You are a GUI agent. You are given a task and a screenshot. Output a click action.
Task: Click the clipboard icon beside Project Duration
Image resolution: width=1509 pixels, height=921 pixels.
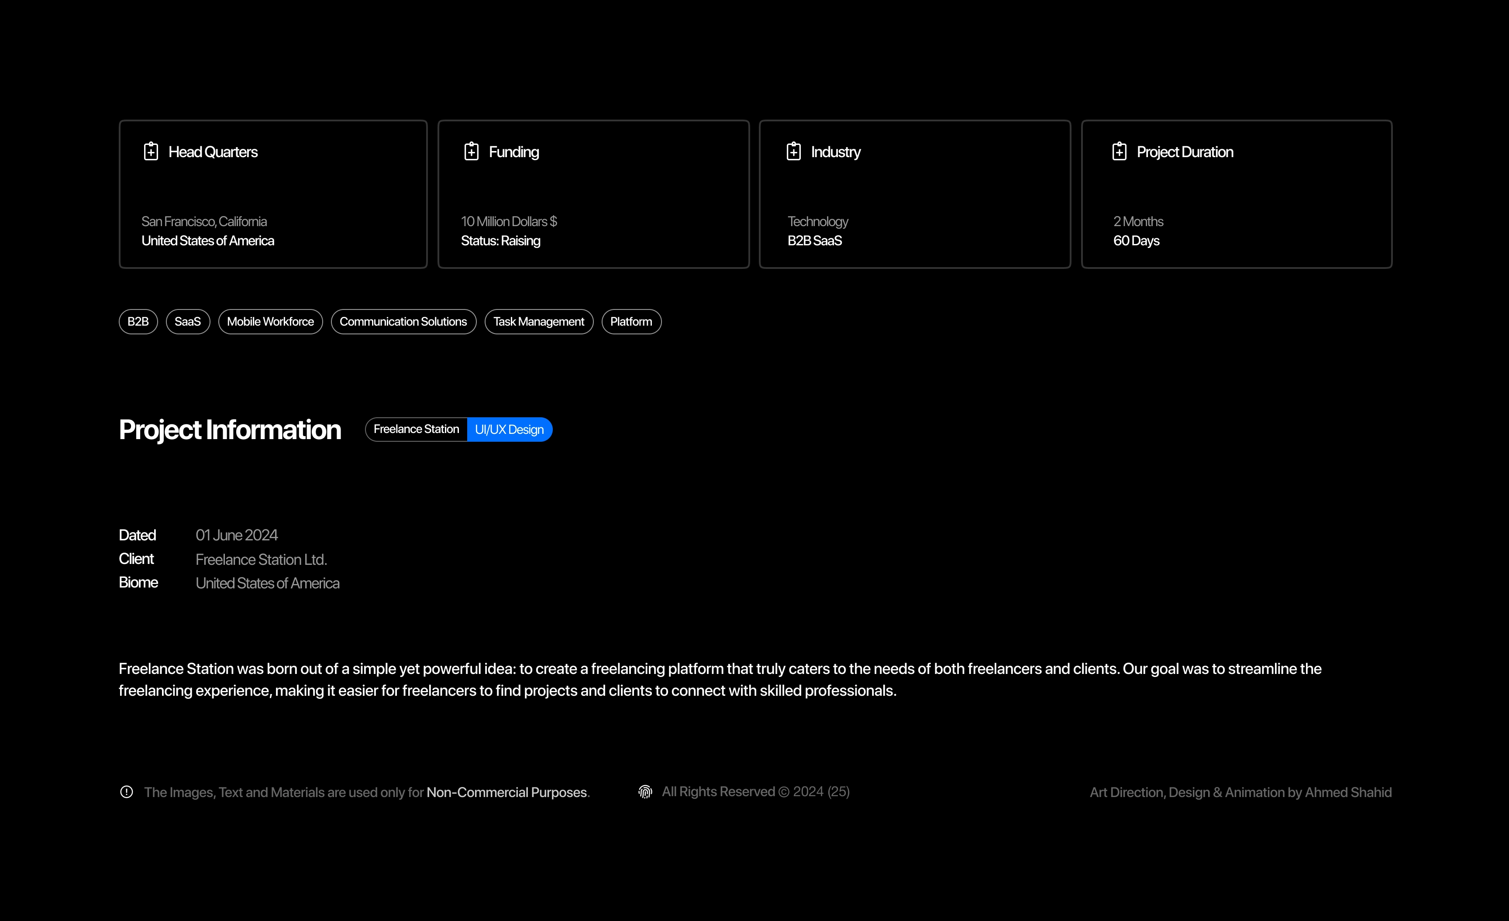[x=1119, y=151]
